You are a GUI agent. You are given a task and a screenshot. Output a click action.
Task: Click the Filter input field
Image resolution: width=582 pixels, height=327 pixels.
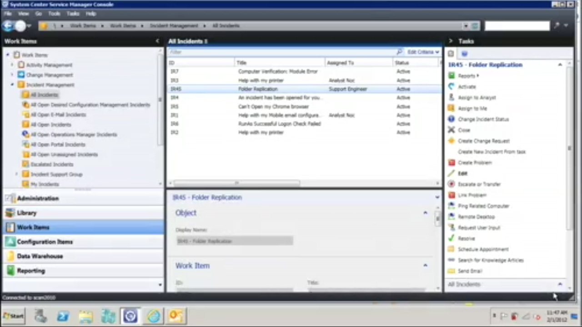281,52
